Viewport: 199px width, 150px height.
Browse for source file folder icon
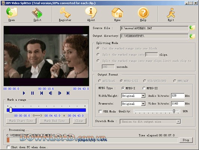click(x=192, y=28)
